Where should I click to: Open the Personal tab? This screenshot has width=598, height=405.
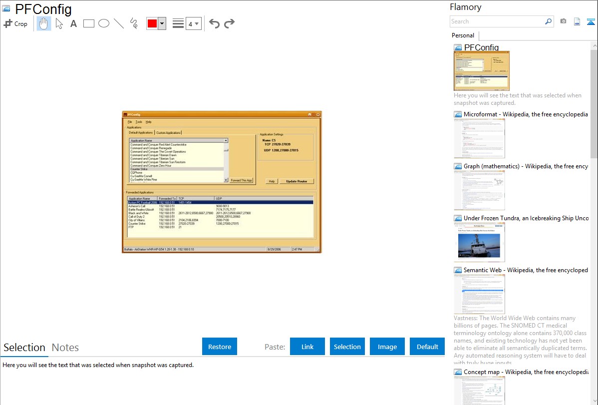463,35
